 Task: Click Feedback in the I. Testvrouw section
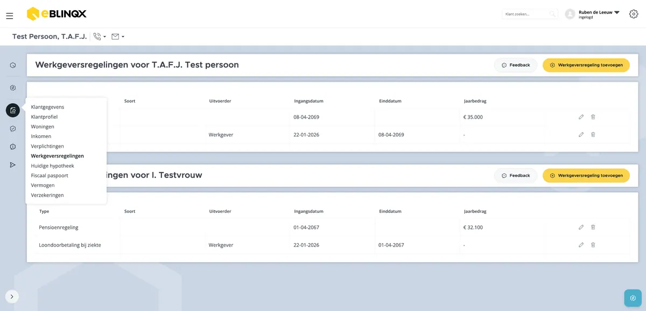click(516, 176)
